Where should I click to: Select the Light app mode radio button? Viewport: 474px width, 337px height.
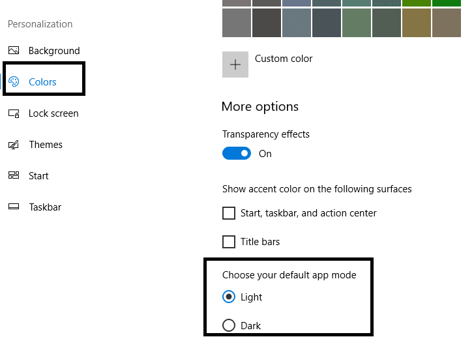point(229,297)
